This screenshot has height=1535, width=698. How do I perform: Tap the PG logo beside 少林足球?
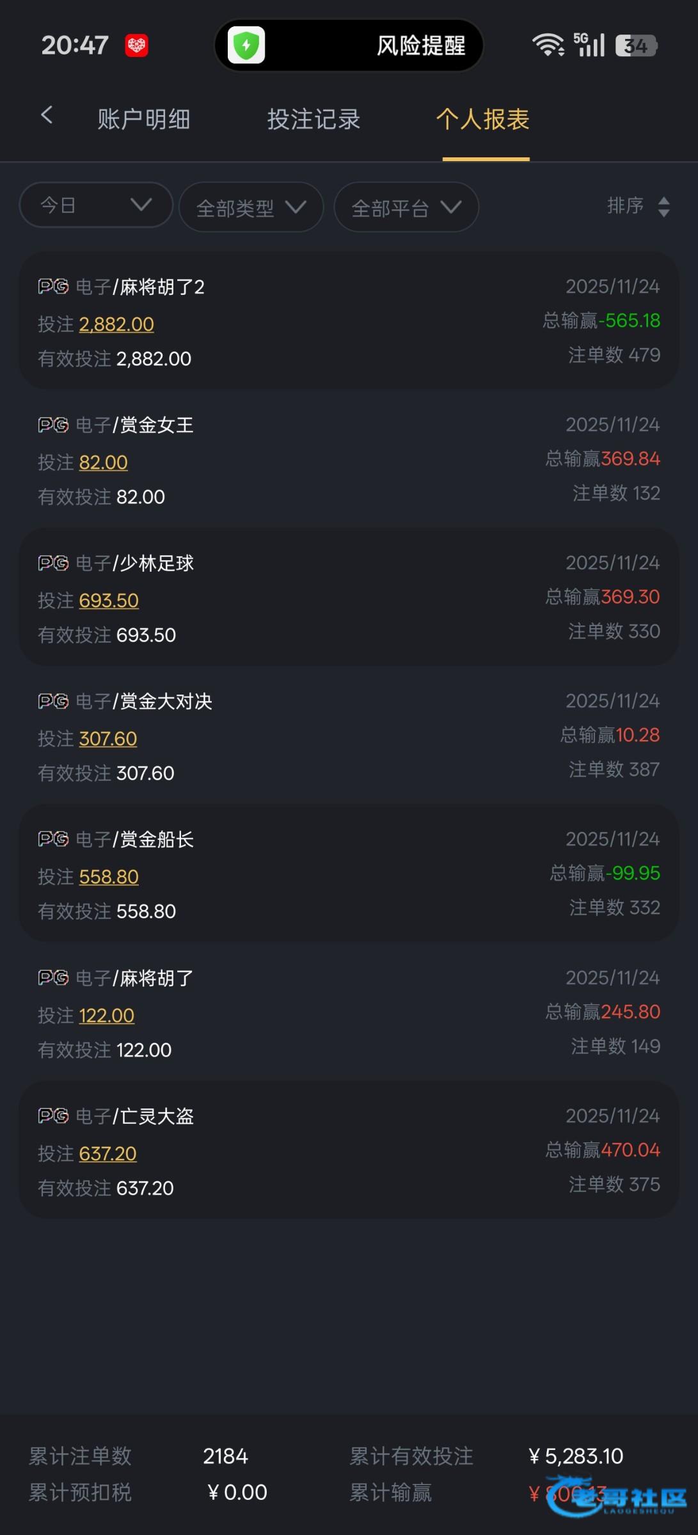(x=53, y=563)
